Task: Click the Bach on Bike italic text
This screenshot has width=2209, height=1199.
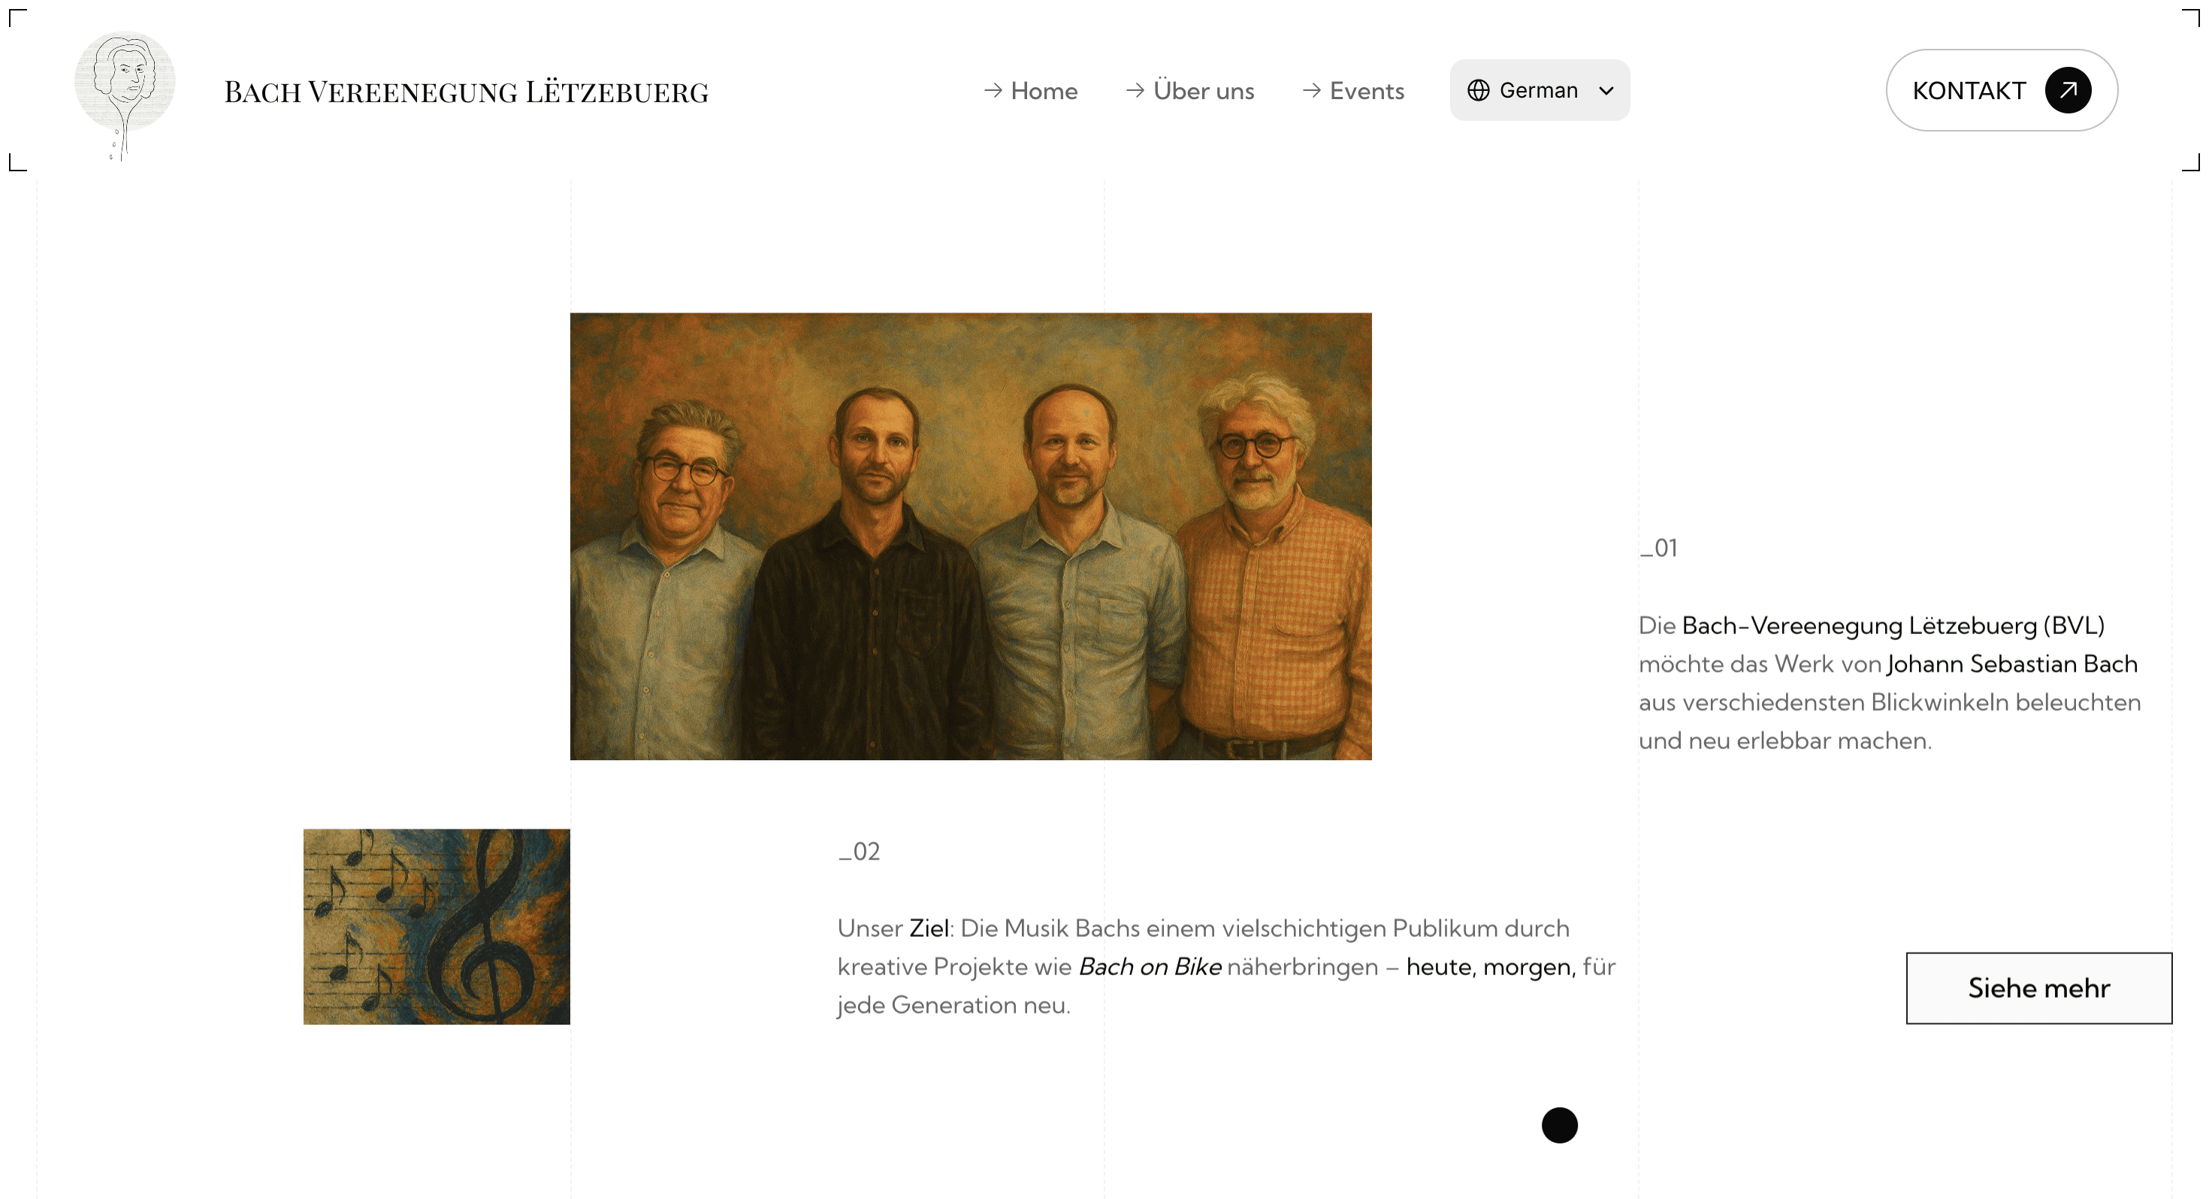Action: click(x=1149, y=967)
